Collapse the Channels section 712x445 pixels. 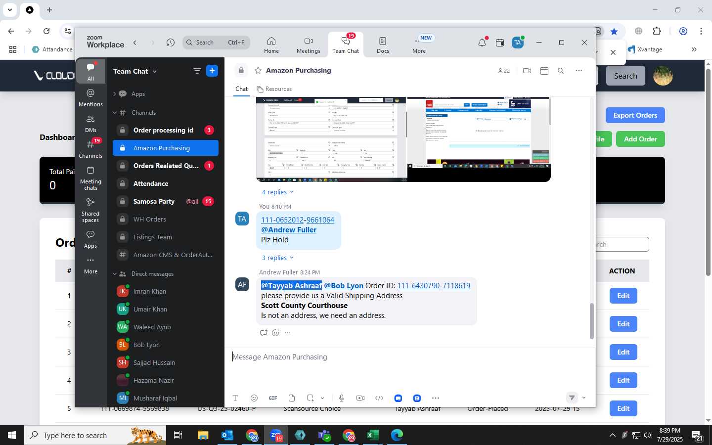[114, 113]
